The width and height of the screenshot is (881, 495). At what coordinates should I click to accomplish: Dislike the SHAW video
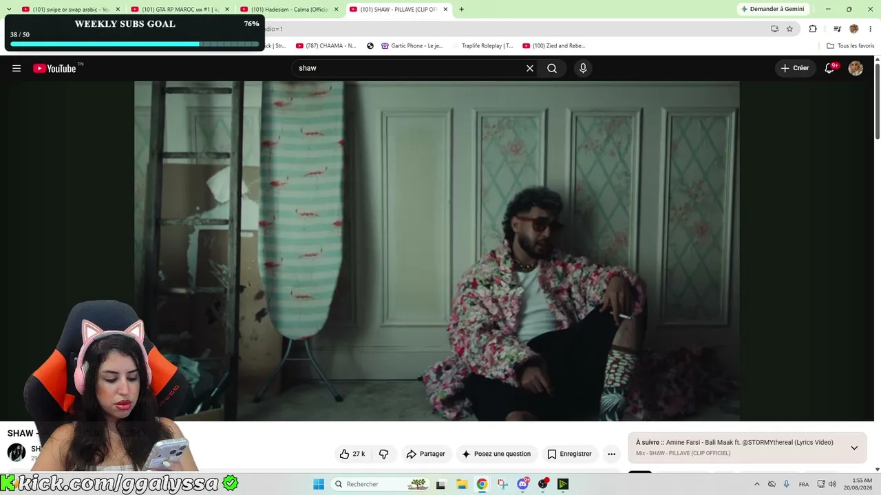(x=384, y=454)
